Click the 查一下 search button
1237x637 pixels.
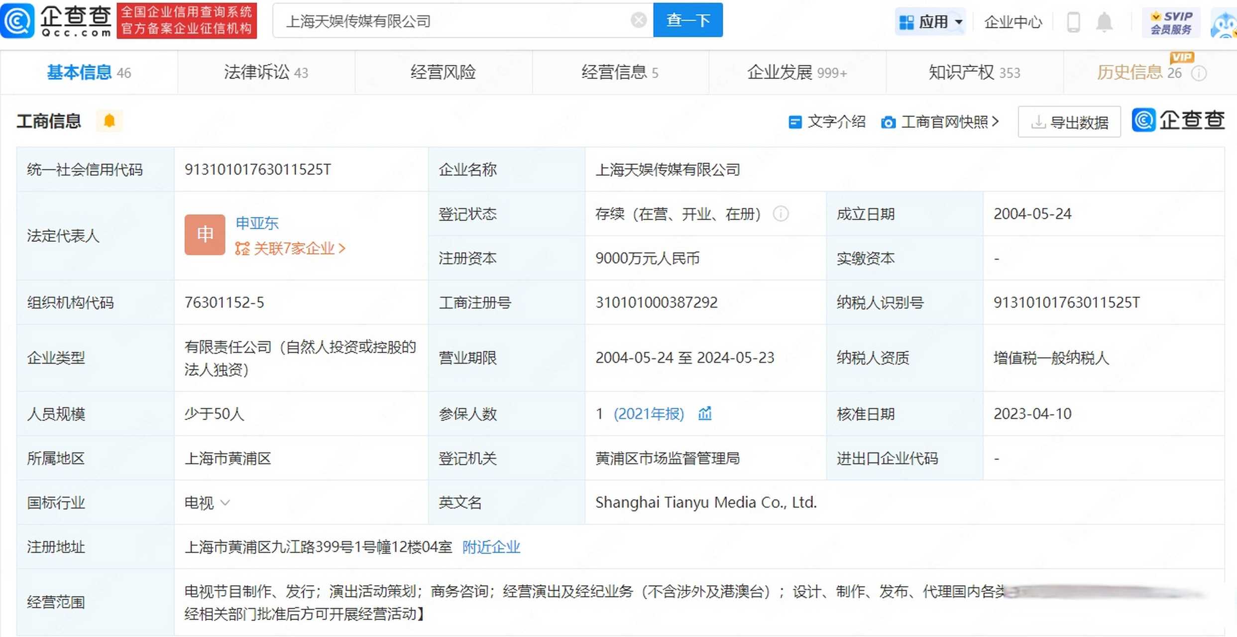pyautogui.click(x=687, y=20)
